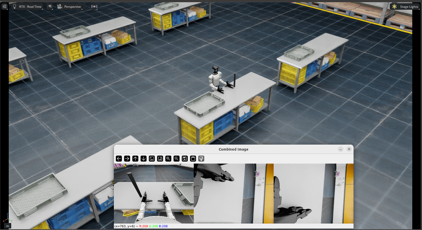
Task: Click the original-size image icon
Action: coord(152,159)
